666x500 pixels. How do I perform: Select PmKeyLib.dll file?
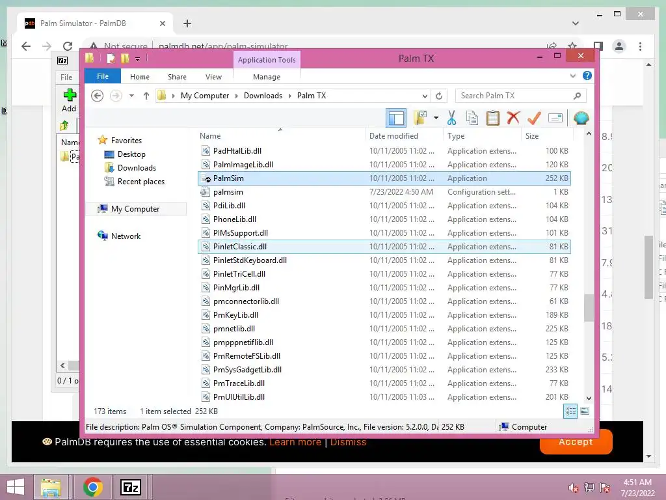384,315
